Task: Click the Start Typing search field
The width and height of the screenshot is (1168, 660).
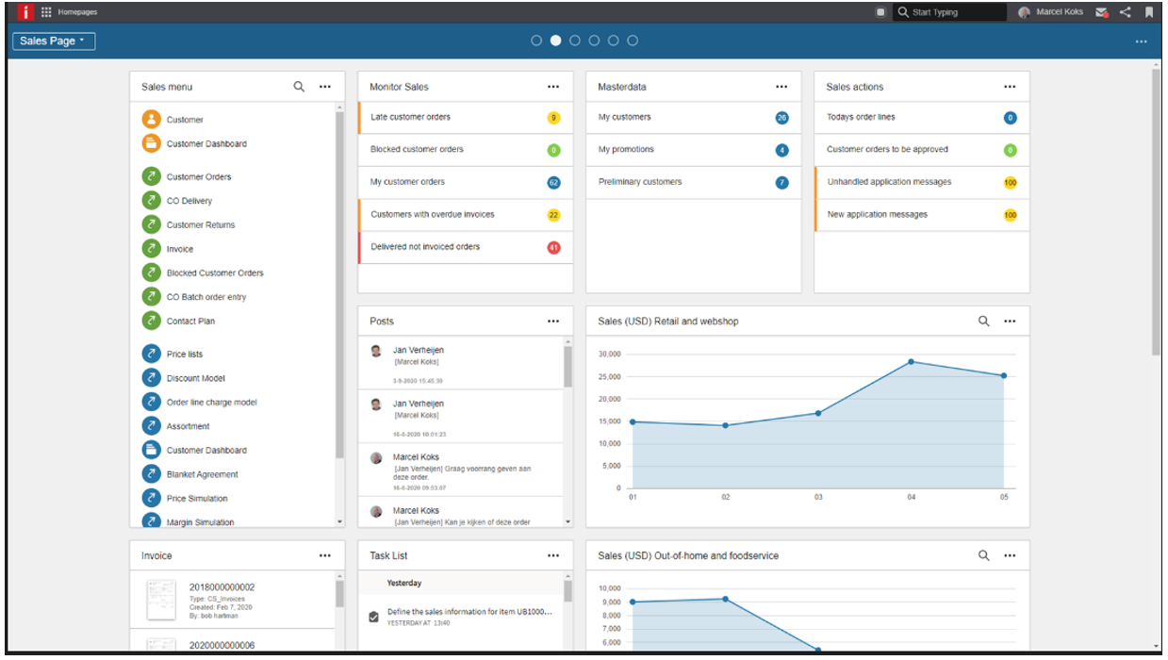Action: tap(954, 12)
